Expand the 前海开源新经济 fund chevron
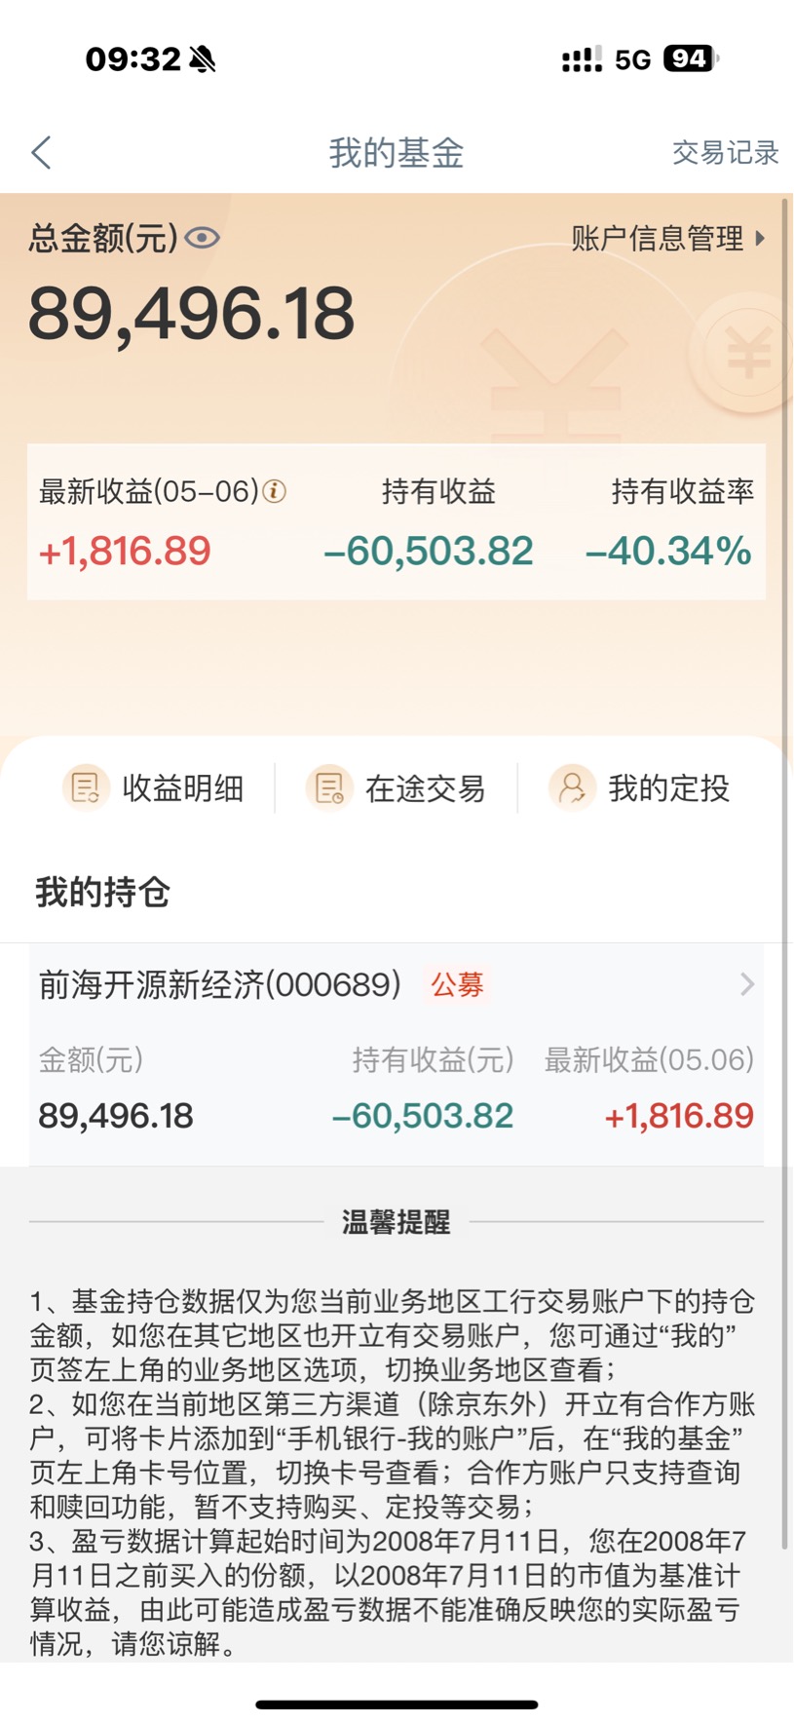Viewport: 794px width, 1724px height. tap(747, 984)
